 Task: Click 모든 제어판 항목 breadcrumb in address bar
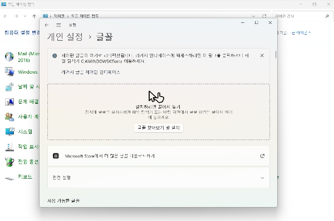85,16
